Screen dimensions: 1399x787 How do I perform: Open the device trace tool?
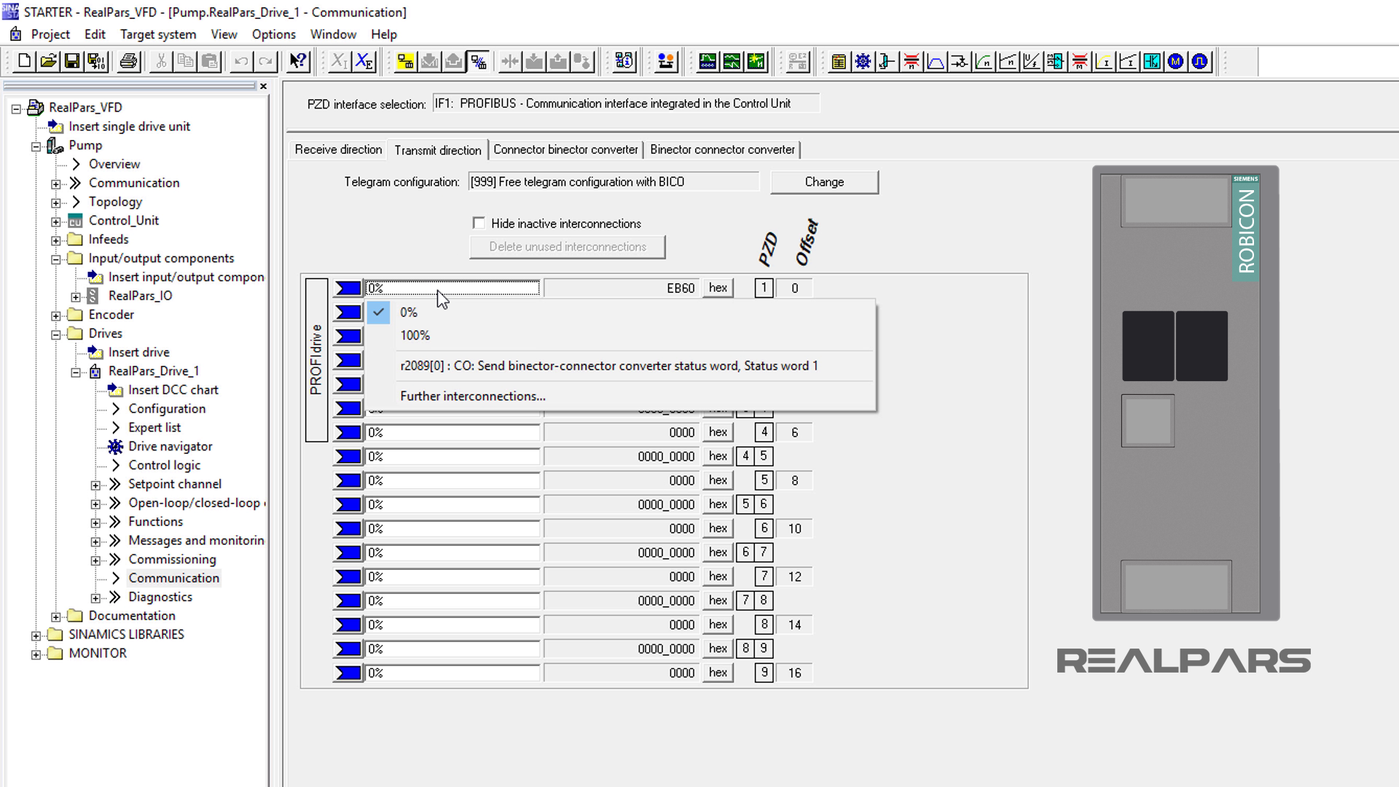tap(708, 61)
